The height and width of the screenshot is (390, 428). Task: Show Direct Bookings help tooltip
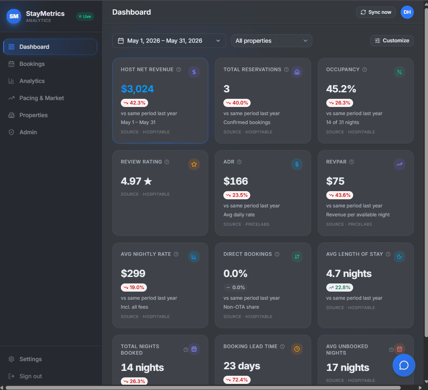pyautogui.click(x=277, y=254)
